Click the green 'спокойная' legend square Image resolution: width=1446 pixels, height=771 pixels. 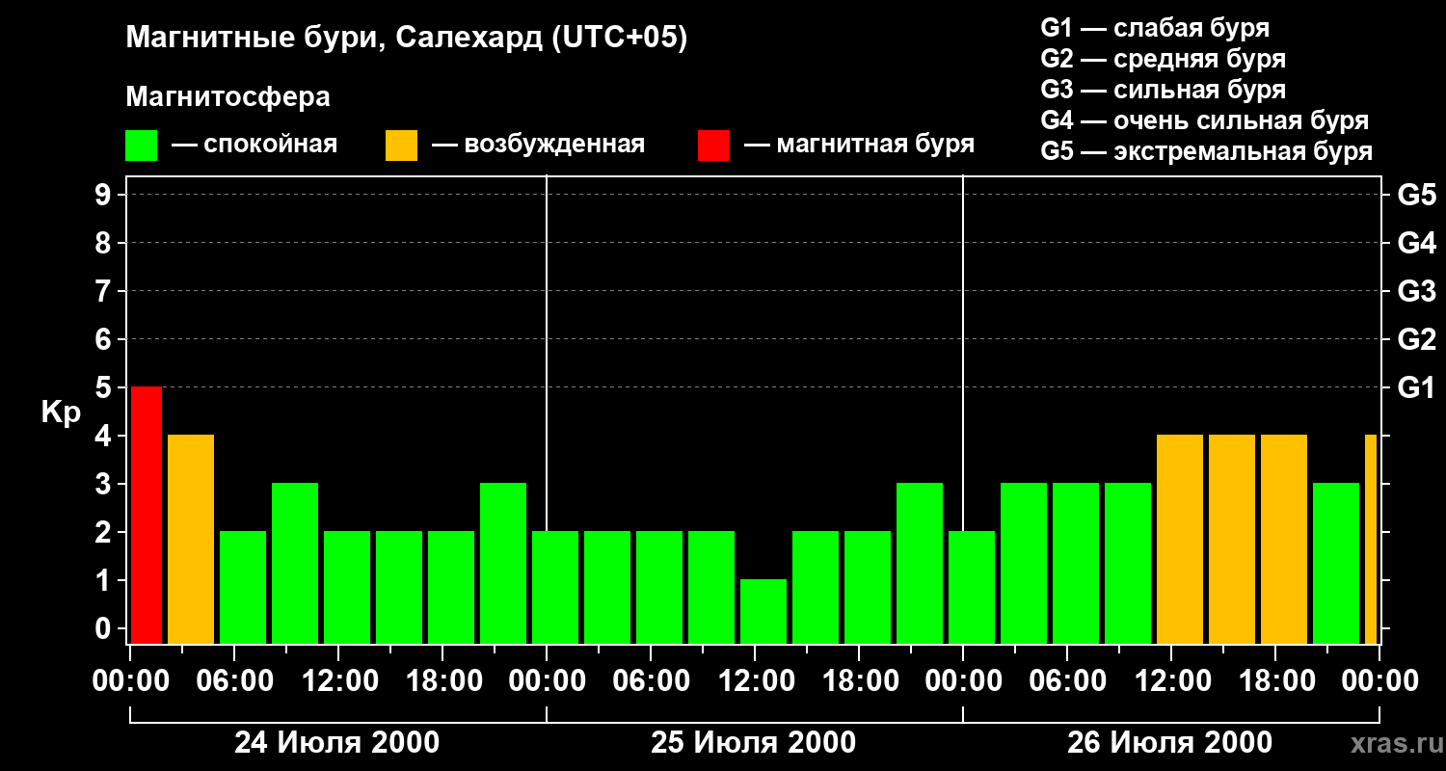coord(142,146)
